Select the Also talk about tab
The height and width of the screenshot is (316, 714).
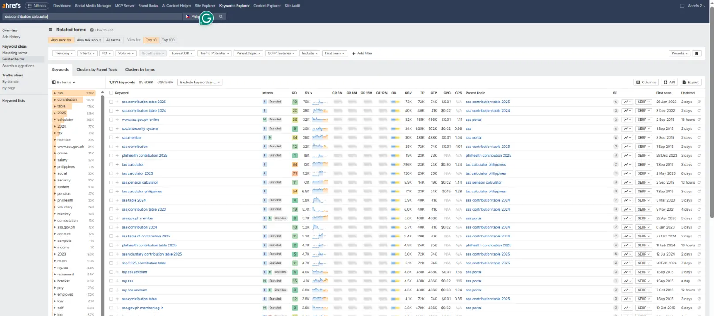(89, 40)
